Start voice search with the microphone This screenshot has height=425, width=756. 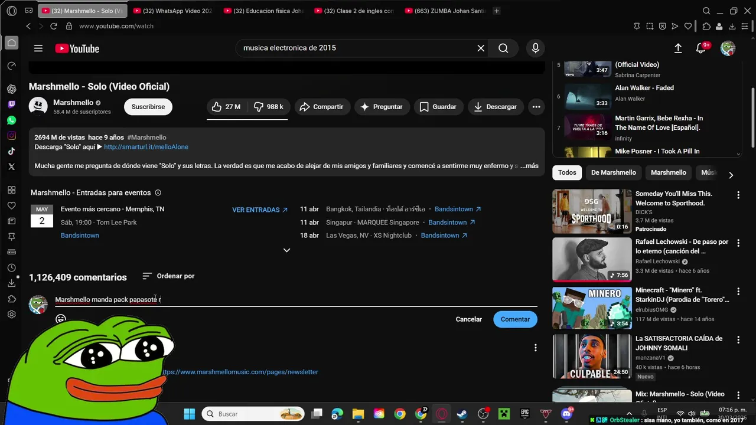[536, 48]
